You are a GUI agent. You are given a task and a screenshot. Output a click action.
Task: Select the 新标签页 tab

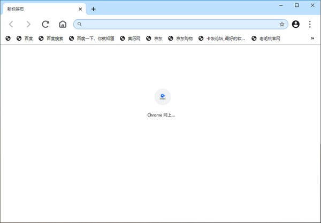click(37, 9)
